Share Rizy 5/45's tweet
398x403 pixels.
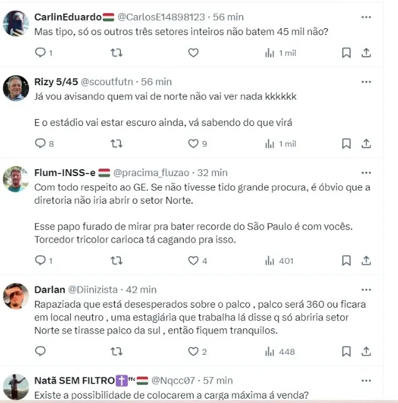coord(366,144)
